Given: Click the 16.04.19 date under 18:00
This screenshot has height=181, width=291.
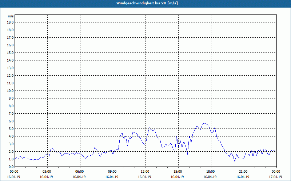Looking at the screenshot, I should [x=210, y=177].
